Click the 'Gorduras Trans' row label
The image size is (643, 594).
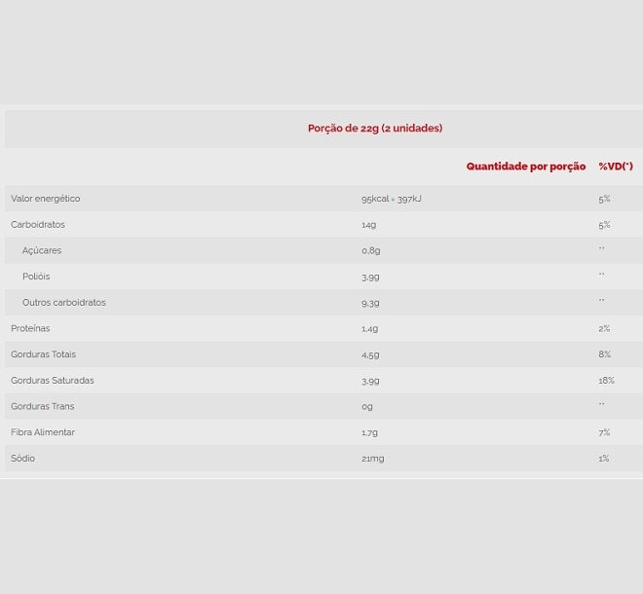pyautogui.click(x=42, y=407)
